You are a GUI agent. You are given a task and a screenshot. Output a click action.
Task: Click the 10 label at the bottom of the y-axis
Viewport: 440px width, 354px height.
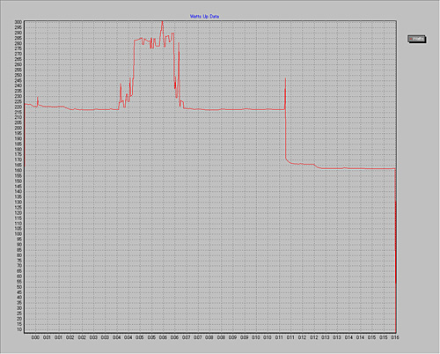[19, 329]
